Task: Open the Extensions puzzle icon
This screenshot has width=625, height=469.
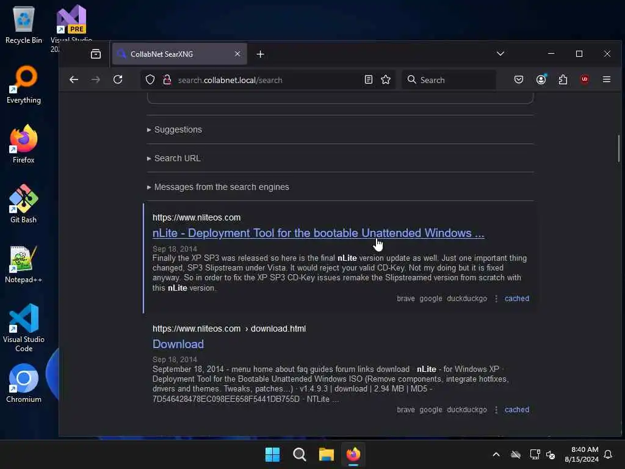Action: pos(563,80)
